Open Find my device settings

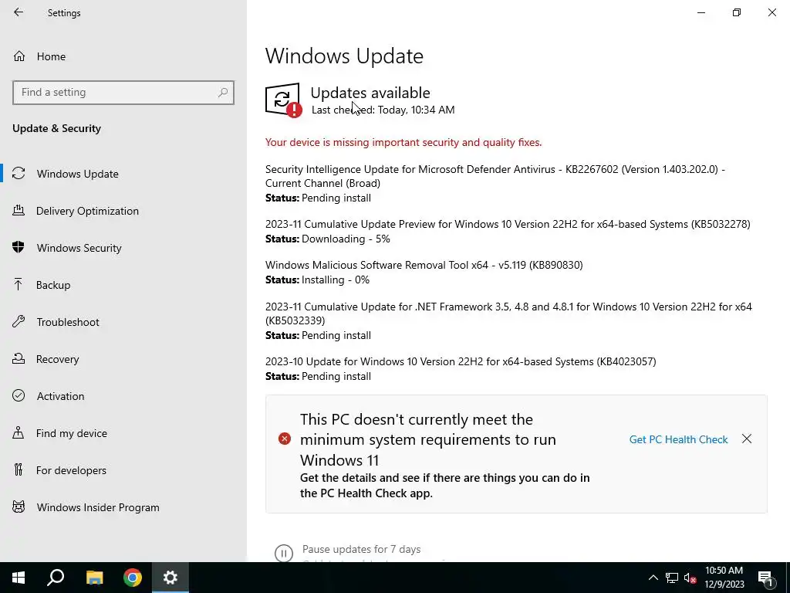pyautogui.click(x=72, y=433)
